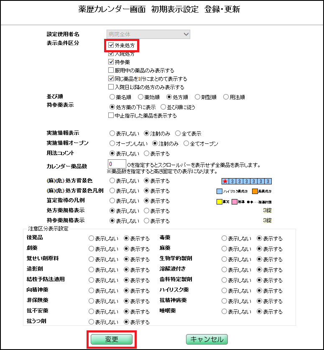Select 薬名順 as the sort order
This screenshot has width=324, height=350.
(112, 97)
